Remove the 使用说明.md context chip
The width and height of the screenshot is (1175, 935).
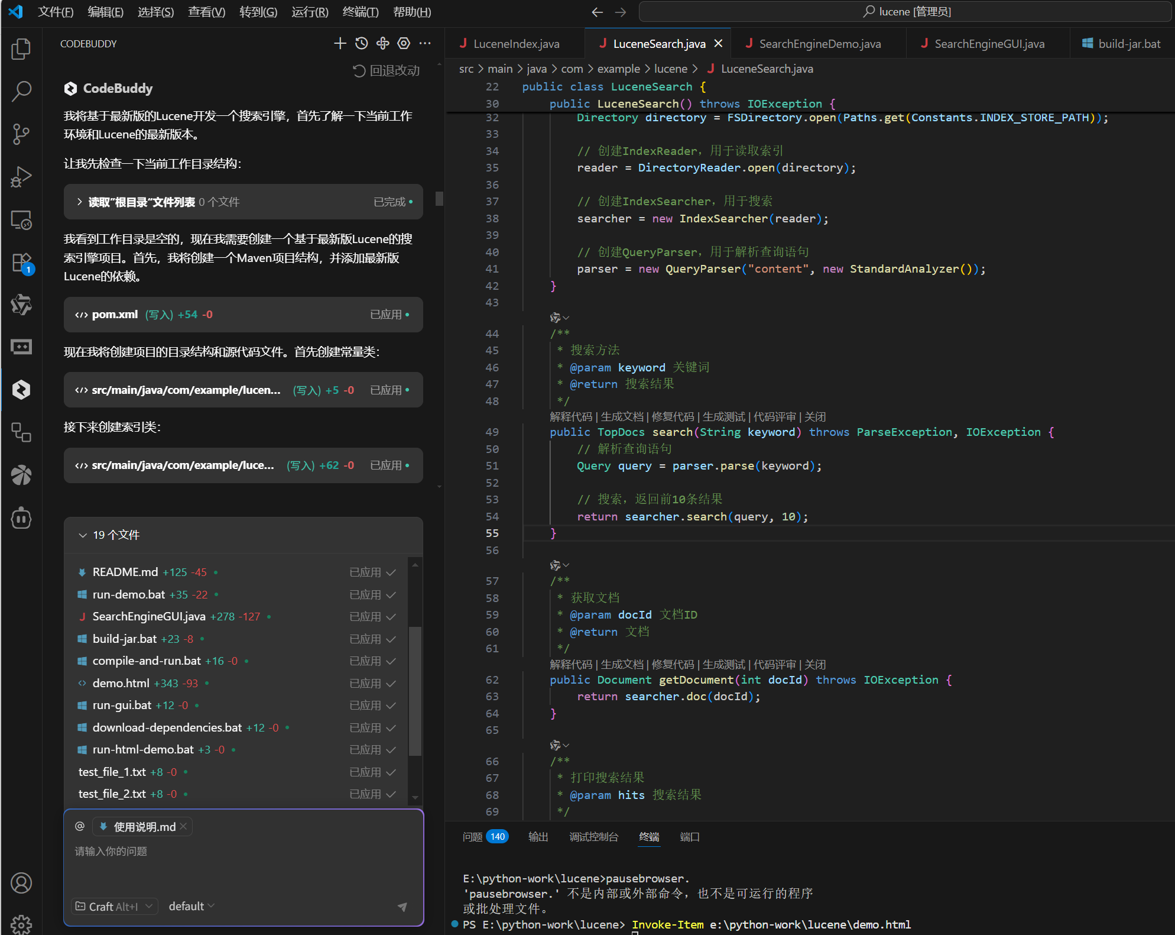point(184,826)
